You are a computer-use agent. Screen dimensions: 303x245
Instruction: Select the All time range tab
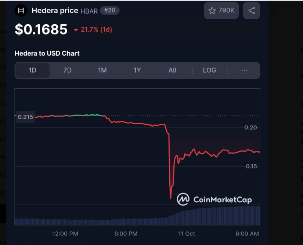[172, 70]
